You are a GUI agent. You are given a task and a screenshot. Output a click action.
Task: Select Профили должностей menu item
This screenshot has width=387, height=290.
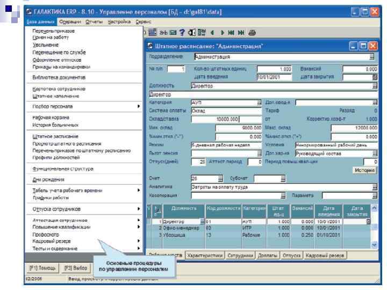(56, 157)
